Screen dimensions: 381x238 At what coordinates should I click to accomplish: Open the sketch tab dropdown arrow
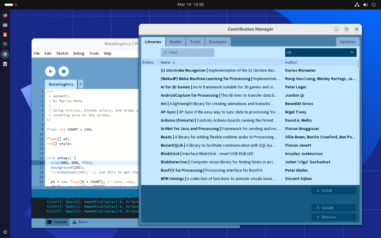coord(80,84)
